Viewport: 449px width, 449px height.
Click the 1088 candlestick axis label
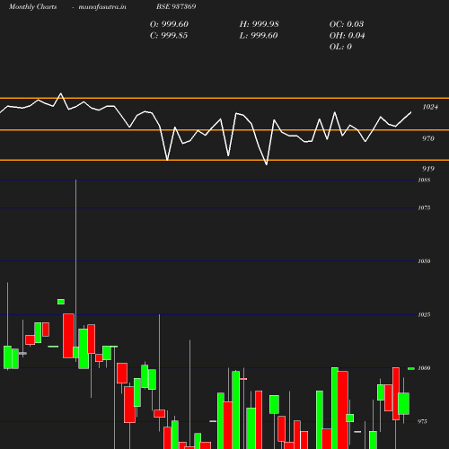(424, 180)
